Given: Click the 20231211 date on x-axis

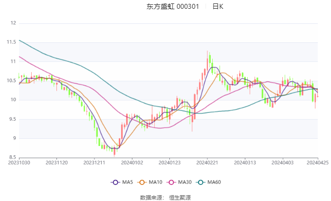Looking at the screenshot, I should [94, 163].
